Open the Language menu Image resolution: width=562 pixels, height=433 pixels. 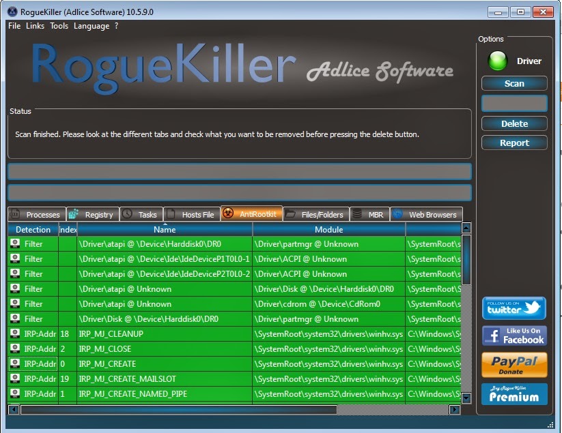tap(92, 26)
